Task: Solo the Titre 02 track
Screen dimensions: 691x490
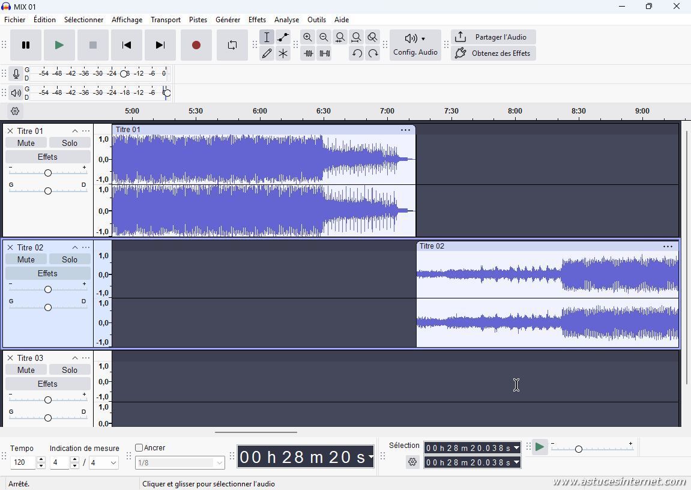Action: point(70,259)
